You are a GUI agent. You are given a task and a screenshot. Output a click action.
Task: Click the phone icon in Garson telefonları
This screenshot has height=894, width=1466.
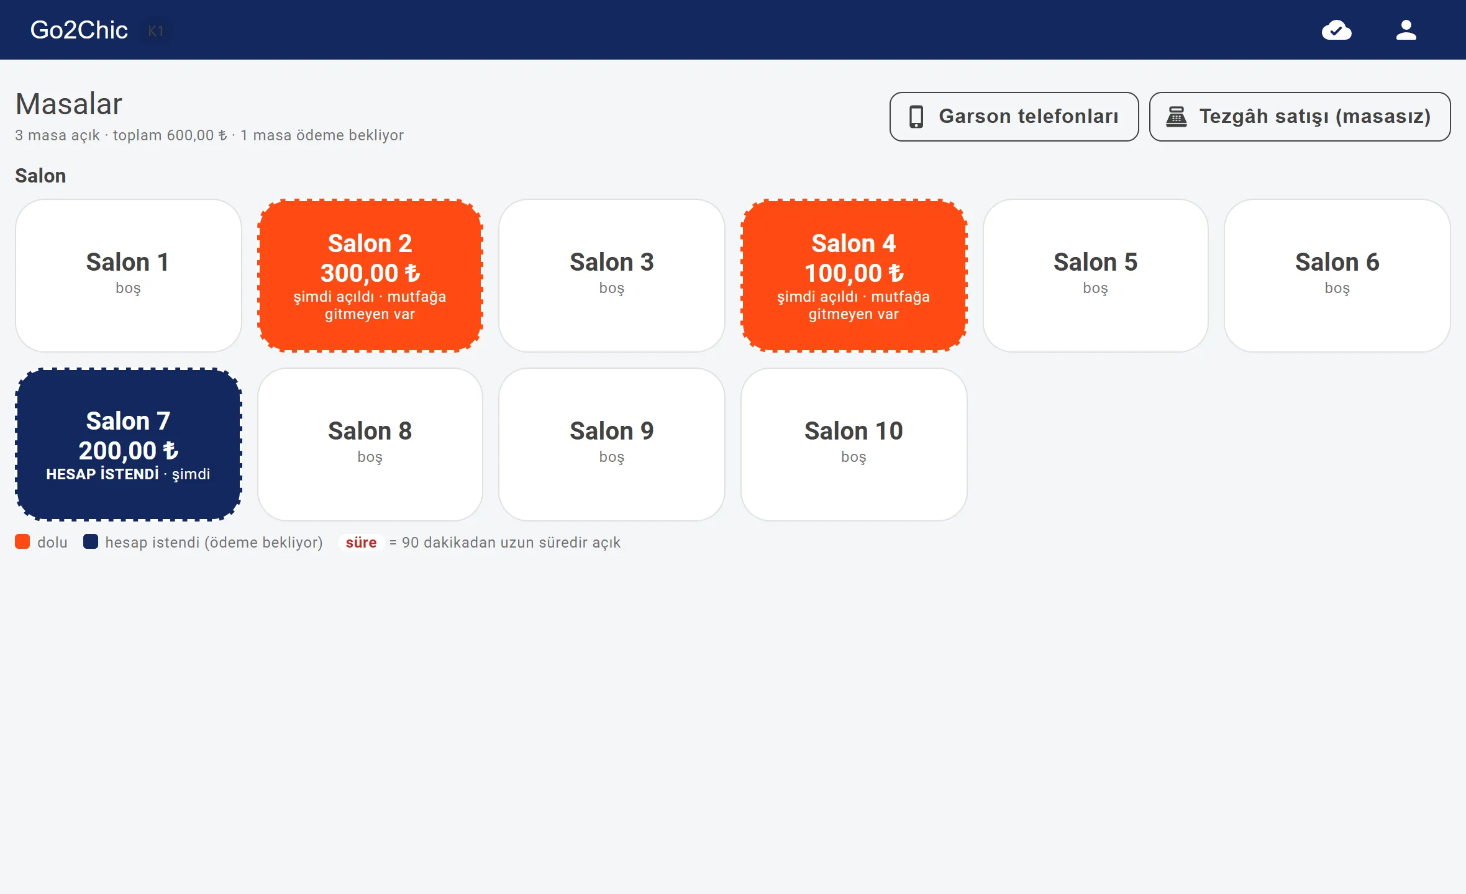pyautogui.click(x=916, y=117)
